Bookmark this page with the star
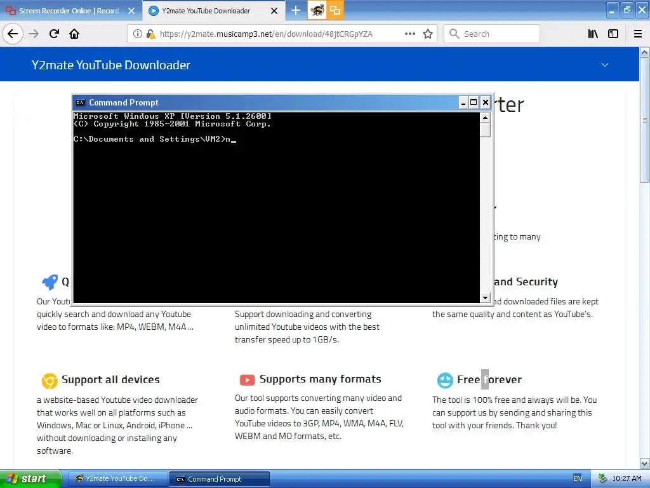Screen dimensions: 650x488 tap(428, 34)
